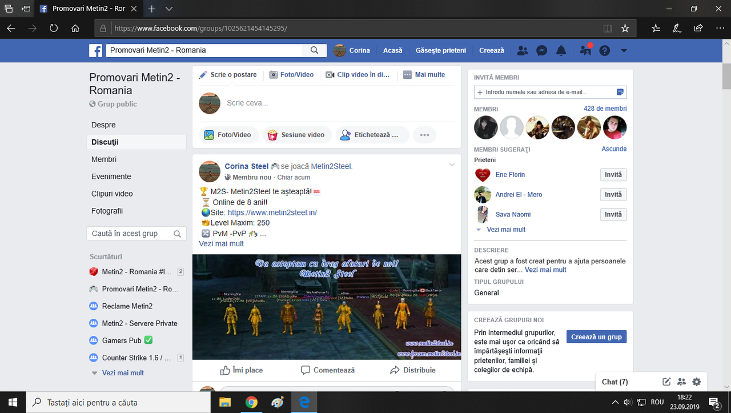The width and height of the screenshot is (731, 413).
Task: Open the Discuții group section
Action: point(138,142)
